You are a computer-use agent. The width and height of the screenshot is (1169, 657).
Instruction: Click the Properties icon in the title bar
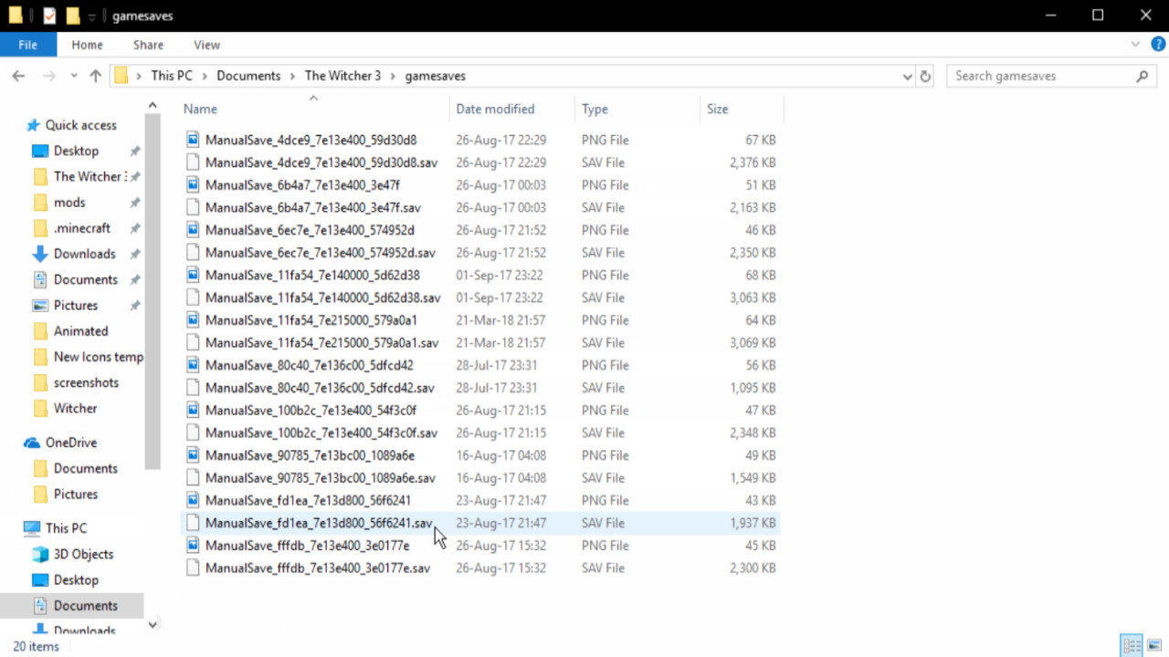(x=49, y=16)
